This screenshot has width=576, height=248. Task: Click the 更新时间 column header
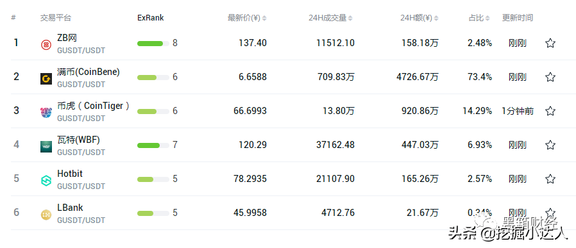coord(518,17)
